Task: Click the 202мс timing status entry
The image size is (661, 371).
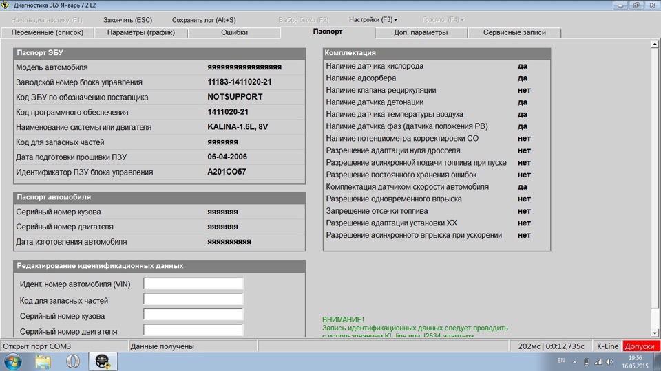Action: point(551,346)
